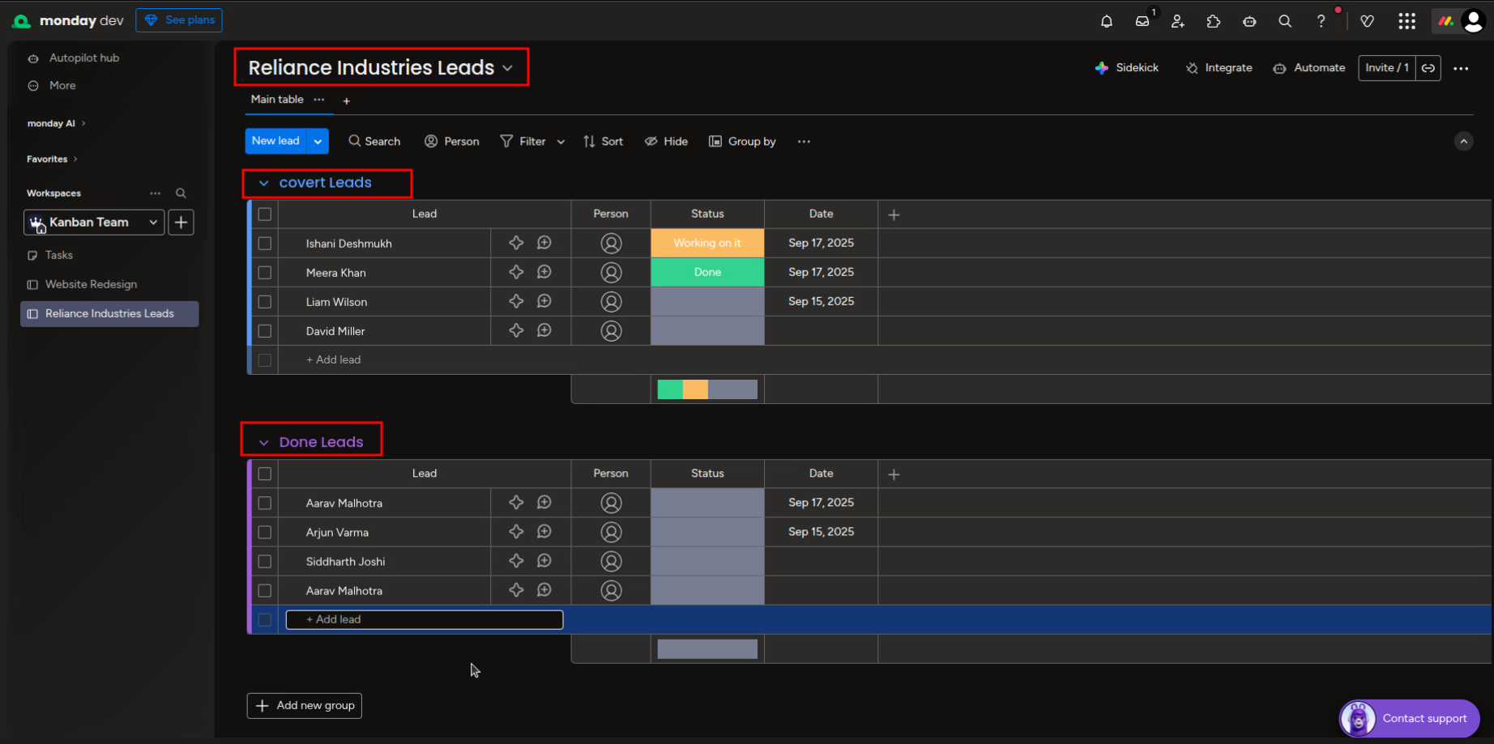This screenshot has width=1494, height=744.
Task: Open the Filter dropdown arrow
Action: pyautogui.click(x=561, y=142)
